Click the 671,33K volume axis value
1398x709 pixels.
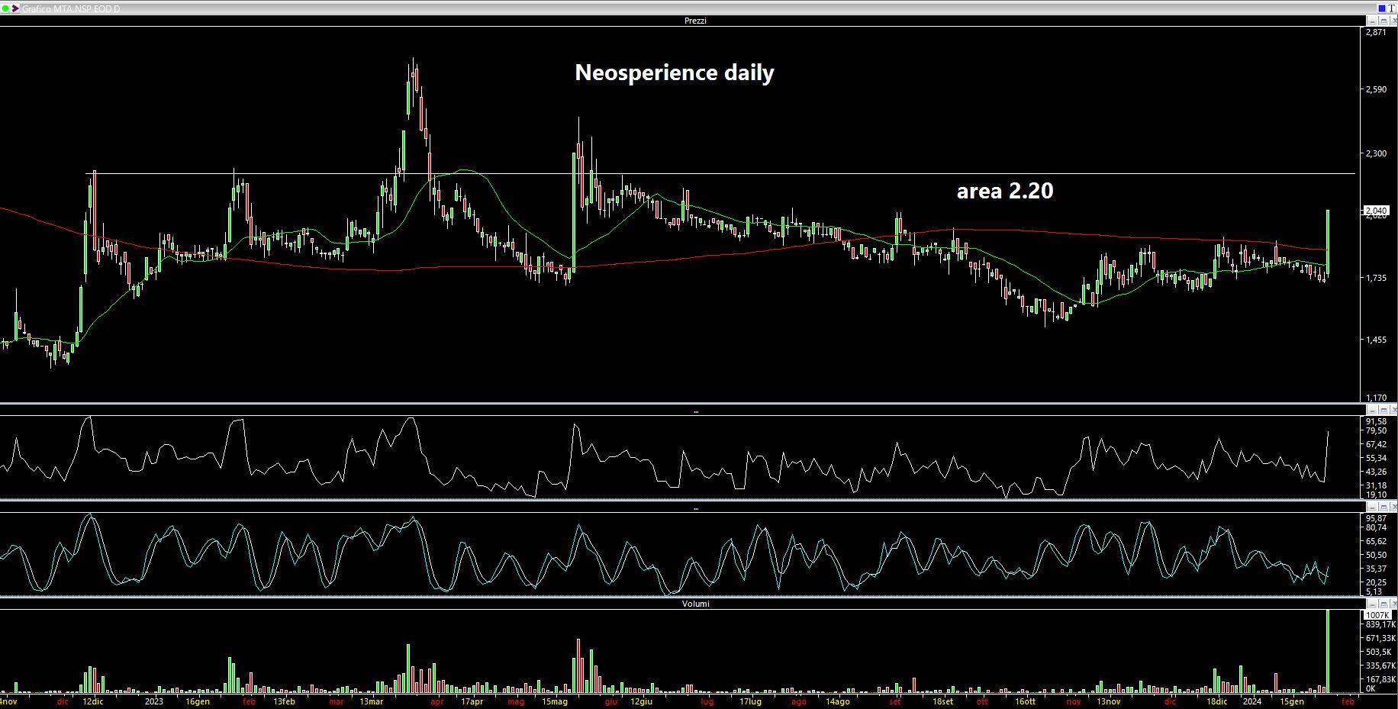tap(1380, 638)
